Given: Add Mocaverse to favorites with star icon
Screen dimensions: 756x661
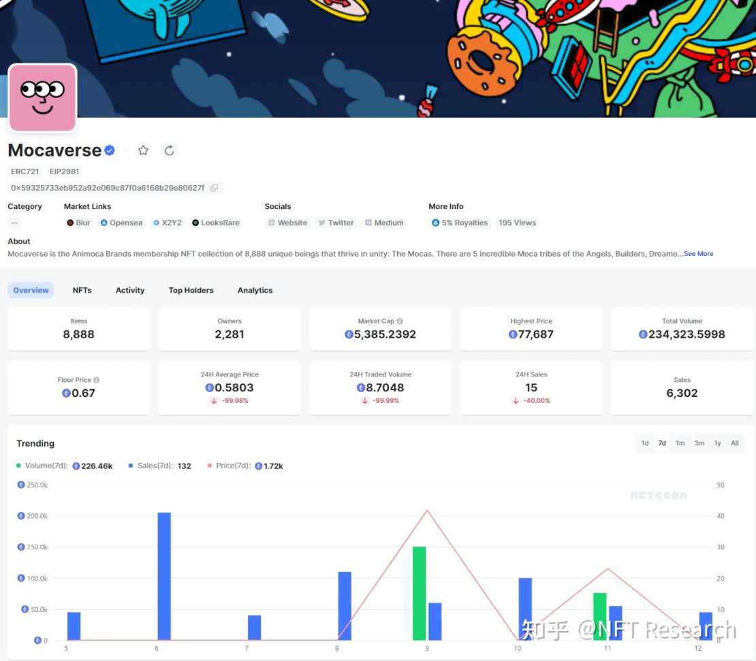Looking at the screenshot, I should pyautogui.click(x=143, y=150).
